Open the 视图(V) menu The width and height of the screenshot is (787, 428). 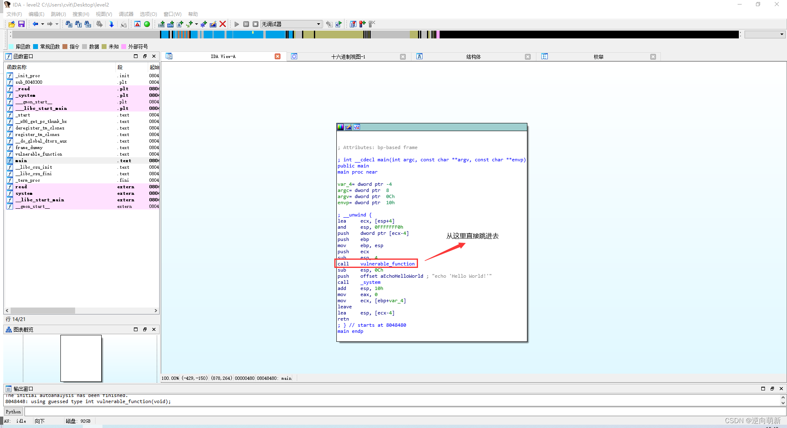click(x=104, y=14)
